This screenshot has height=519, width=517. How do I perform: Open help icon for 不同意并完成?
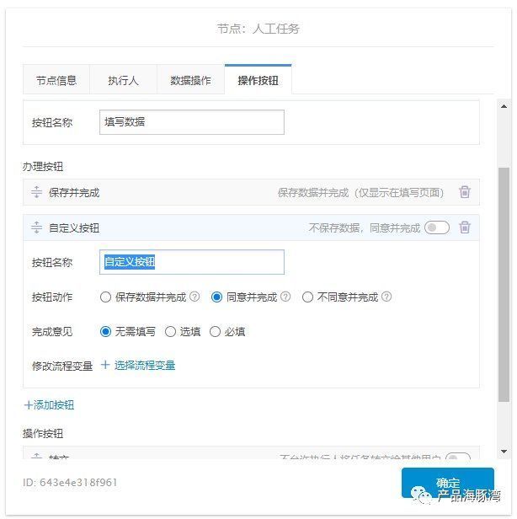[386, 297]
